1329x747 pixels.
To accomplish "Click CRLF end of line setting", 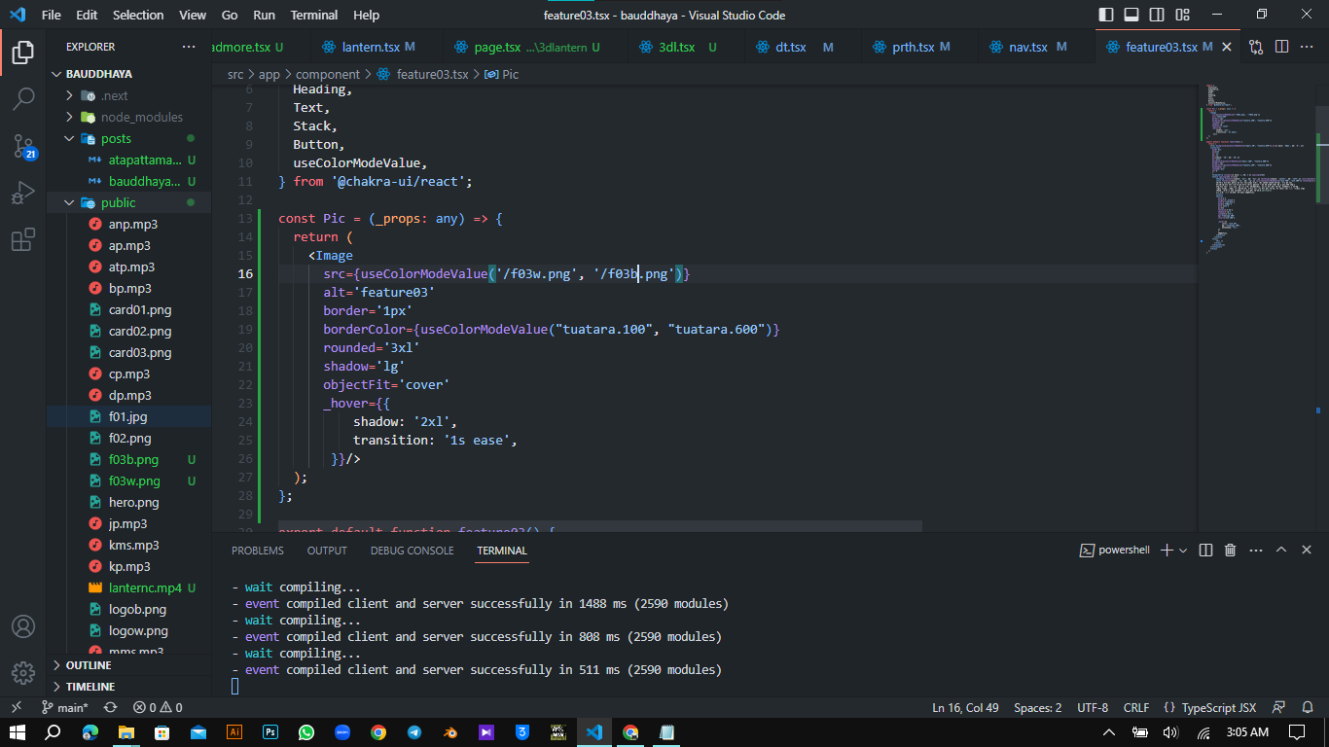I will (1136, 707).
